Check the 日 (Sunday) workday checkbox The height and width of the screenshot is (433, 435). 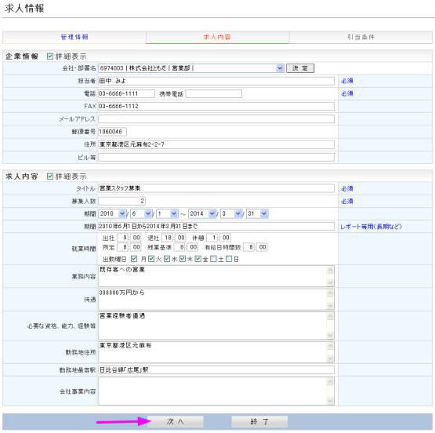[x=229, y=259]
